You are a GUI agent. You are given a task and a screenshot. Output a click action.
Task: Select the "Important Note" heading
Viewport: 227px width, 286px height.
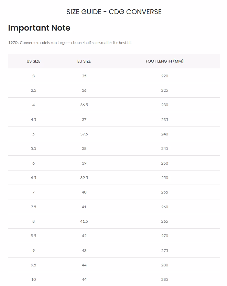point(39,28)
